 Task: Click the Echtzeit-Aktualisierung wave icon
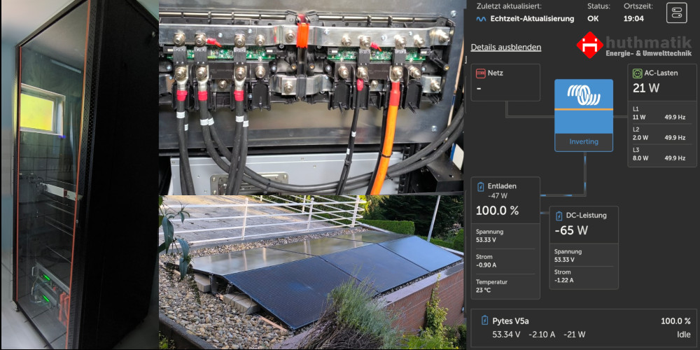pos(480,19)
